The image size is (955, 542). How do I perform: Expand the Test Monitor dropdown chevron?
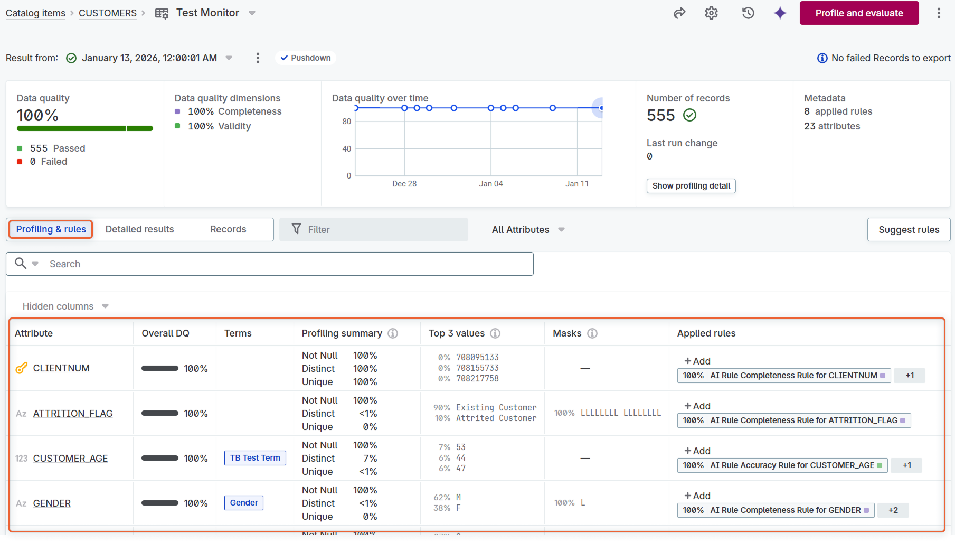[x=252, y=13]
